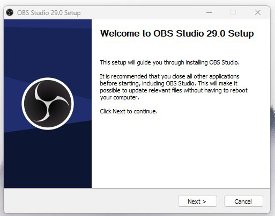Click the large OBS logo in the banner
This screenshot has width=275, height=216.
point(48,104)
